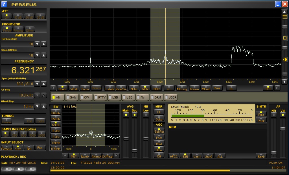
Task: Toggle the Presel front-end filter
Action: (x=7, y=30)
